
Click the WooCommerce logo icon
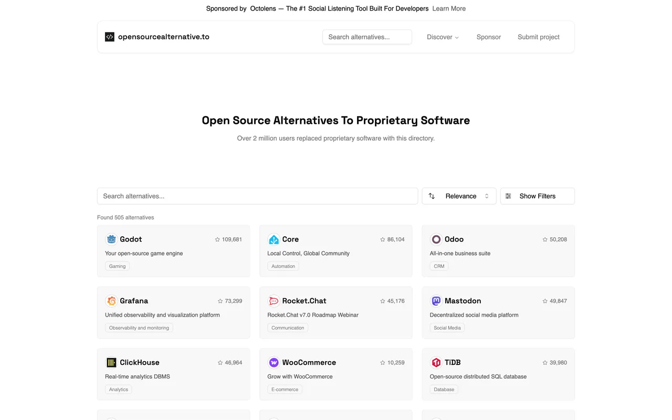[x=274, y=362]
